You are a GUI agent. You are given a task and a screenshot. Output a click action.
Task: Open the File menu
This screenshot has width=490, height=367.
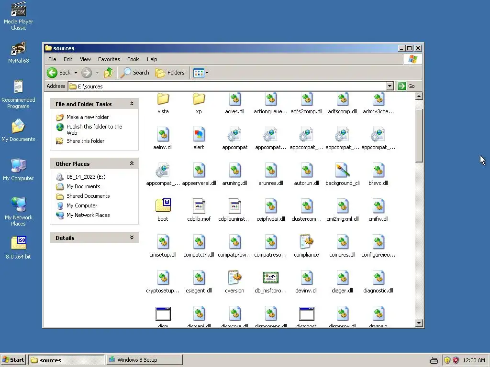coord(52,59)
